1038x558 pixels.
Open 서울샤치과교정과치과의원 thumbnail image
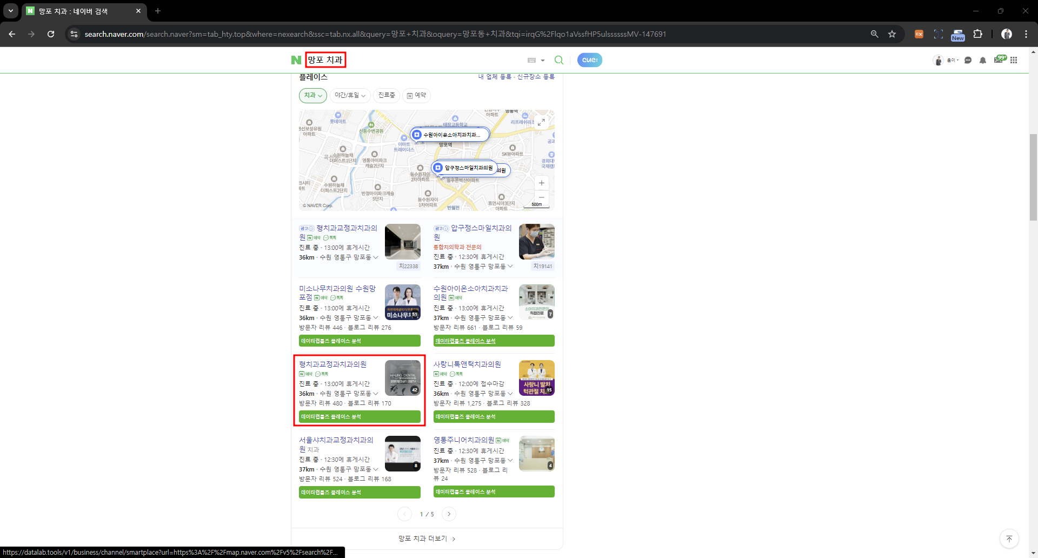tap(403, 454)
